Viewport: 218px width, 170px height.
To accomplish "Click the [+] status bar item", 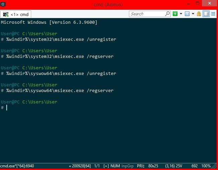I will point(106,166).
